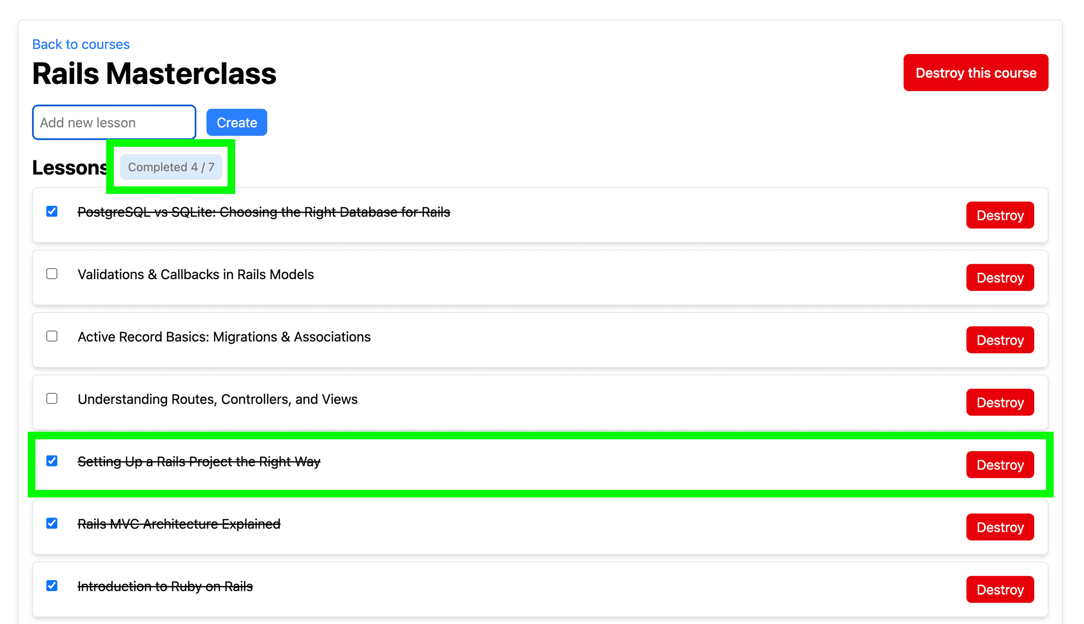
Task: Remove the Understanding Routes lesson via Destroy
Action: pyautogui.click(x=999, y=402)
